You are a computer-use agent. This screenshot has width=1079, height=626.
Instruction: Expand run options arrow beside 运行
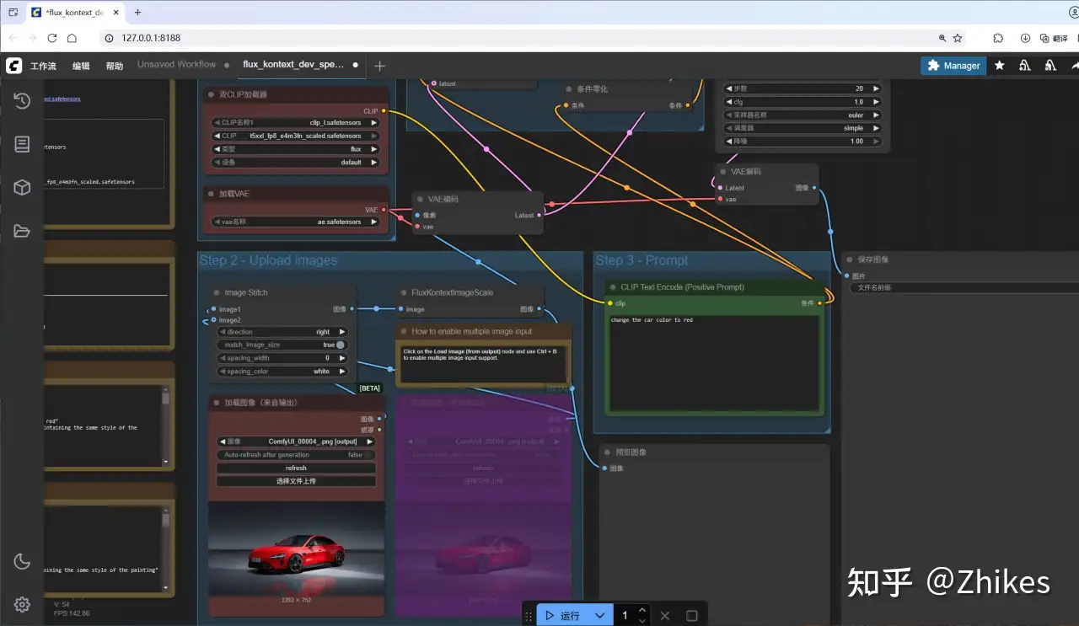(x=599, y=616)
